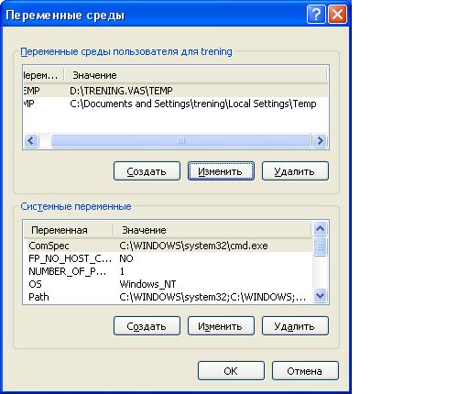Click the horizontal scrollbar thumb in user variables

(181, 141)
